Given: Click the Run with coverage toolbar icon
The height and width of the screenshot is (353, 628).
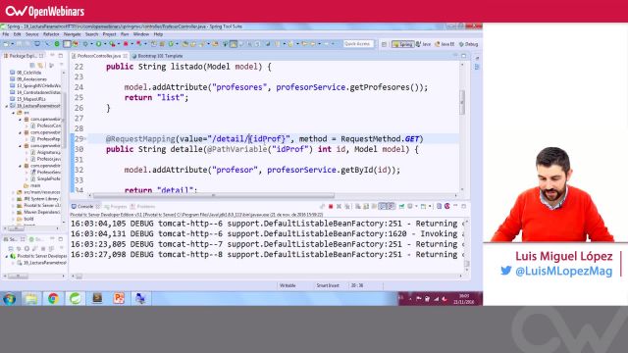Looking at the screenshot, I should (x=112, y=44).
